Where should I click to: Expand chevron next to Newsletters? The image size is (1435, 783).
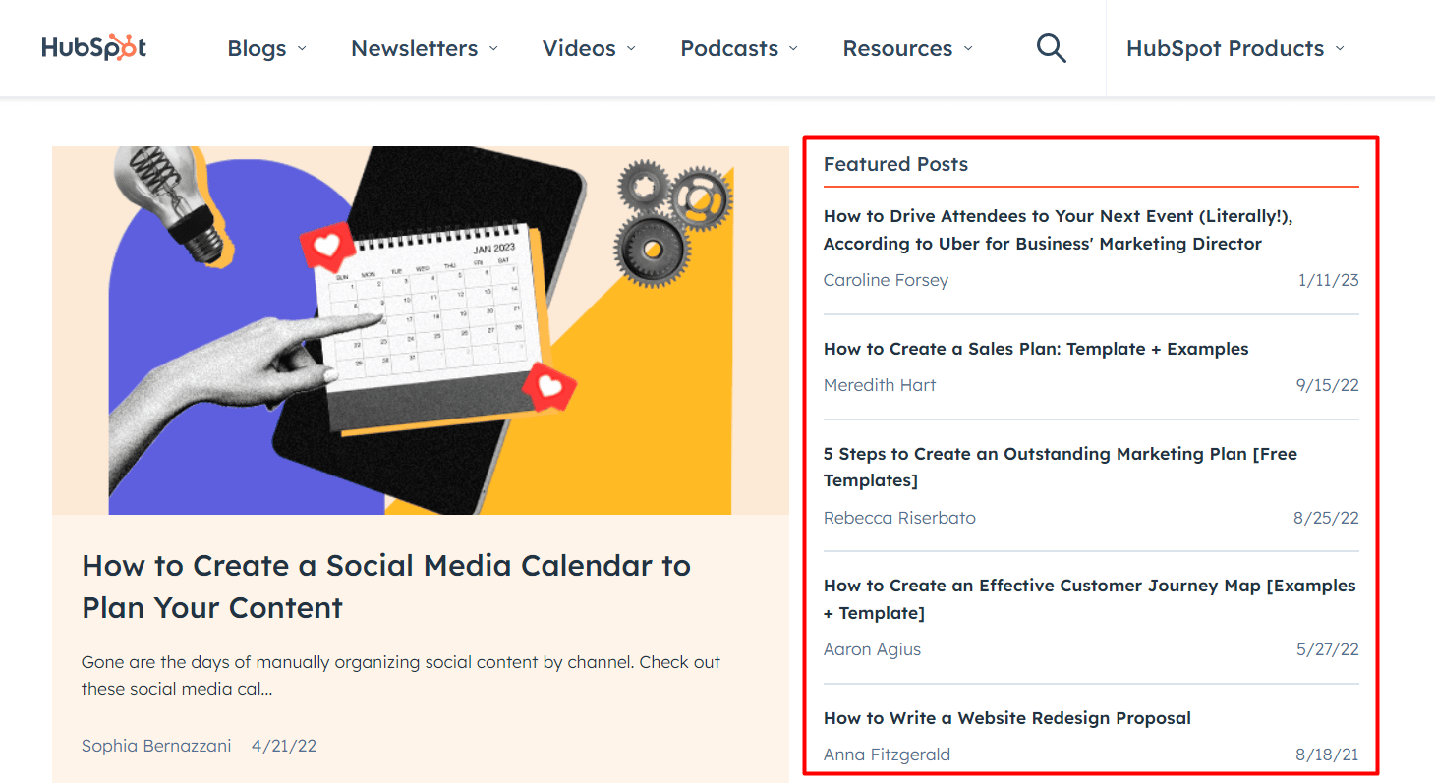tap(493, 48)
